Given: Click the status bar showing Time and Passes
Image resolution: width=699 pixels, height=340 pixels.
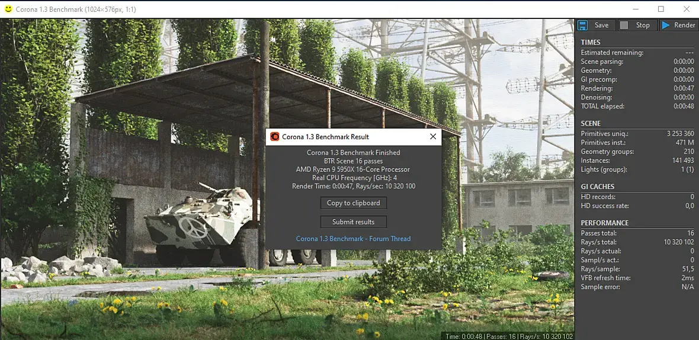Looking at the screenshot, I should click(508, 336).
